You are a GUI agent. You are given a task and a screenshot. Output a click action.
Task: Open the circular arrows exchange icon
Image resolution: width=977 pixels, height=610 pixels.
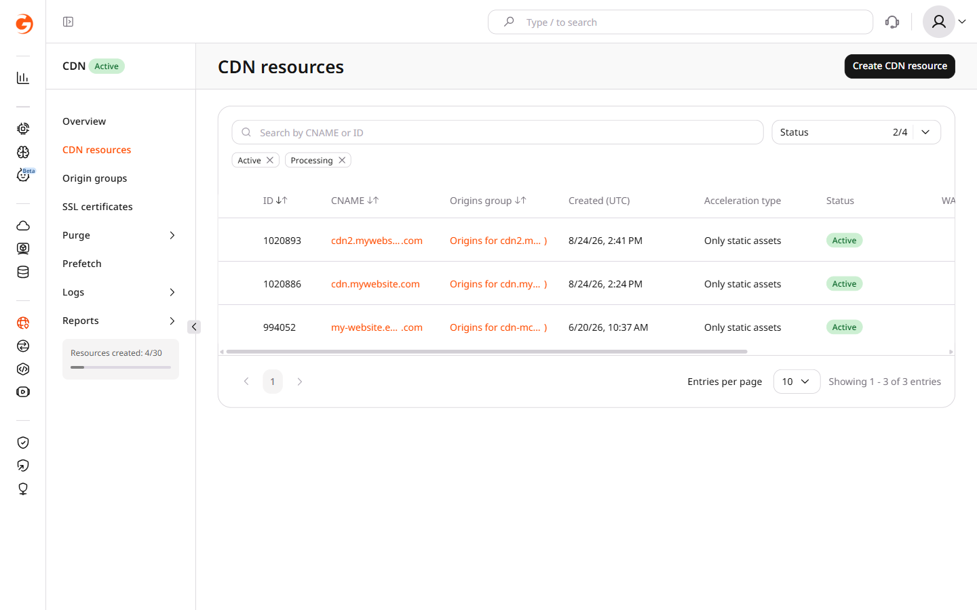coord(23,346)
